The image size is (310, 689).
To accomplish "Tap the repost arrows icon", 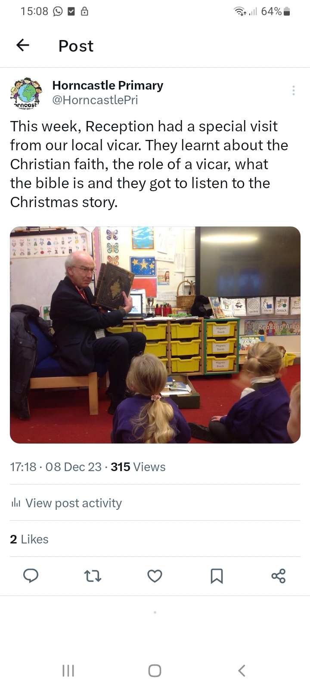I will [x=93, y=576].
